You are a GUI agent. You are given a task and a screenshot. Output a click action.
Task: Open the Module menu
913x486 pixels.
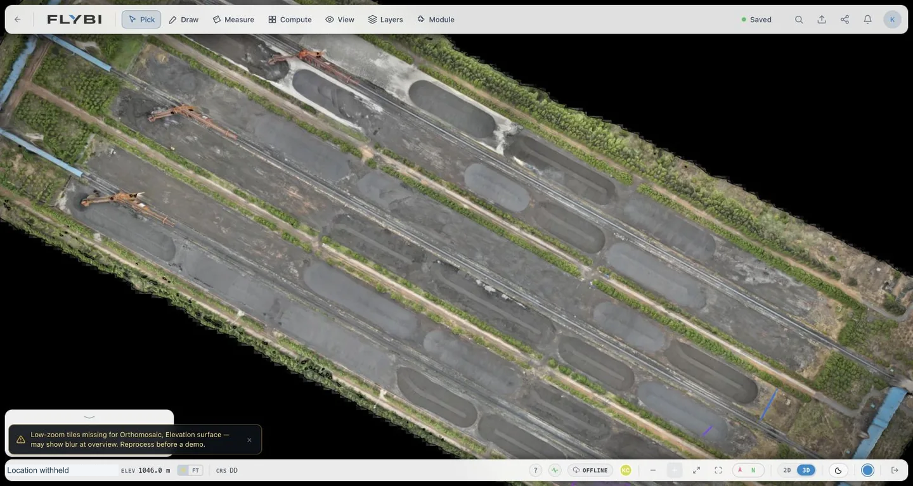[x=436, y=20]
